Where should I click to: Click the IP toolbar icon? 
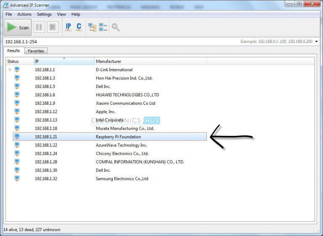[x=68, y=27]
